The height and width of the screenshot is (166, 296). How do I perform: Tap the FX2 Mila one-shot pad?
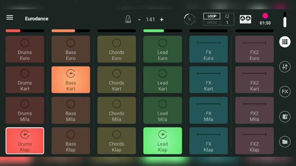(x=254, y=110)
